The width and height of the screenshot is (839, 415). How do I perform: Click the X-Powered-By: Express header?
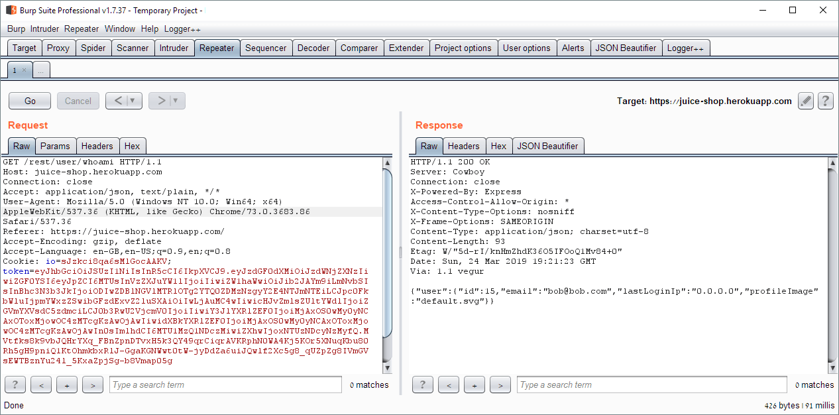click(466, 192)
